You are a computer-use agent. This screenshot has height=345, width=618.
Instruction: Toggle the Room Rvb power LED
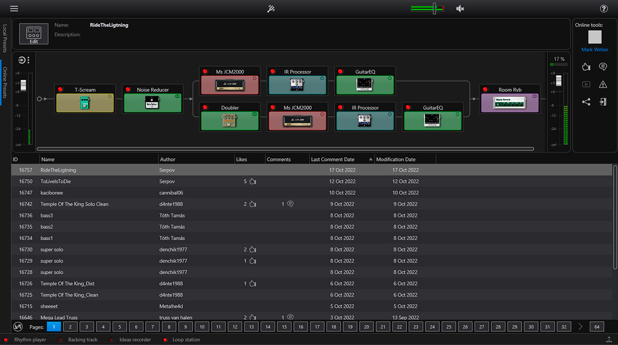485,90
